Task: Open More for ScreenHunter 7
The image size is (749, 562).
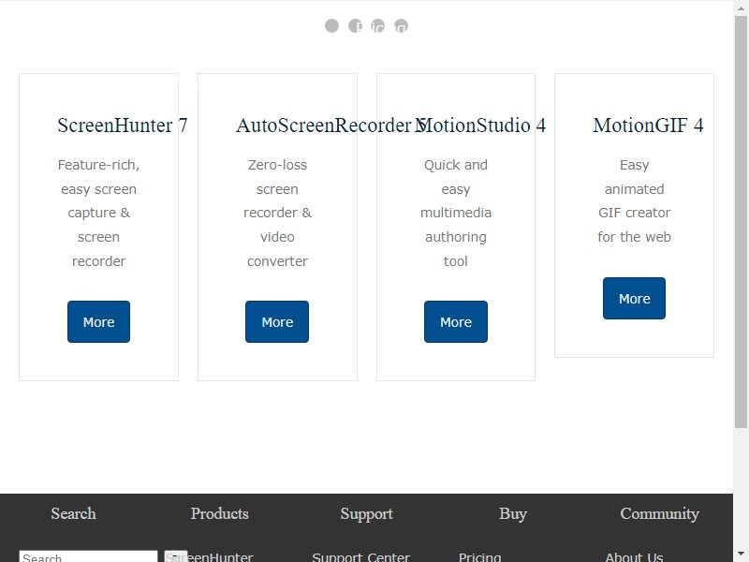Action: point(98,321)
